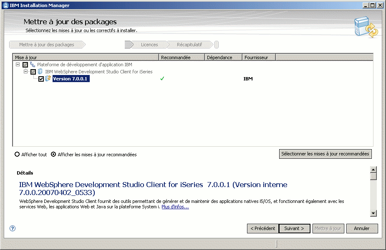Select Afficher les mises à jour recommandées radio
The image size is (386, 250).
click(53, 155)
